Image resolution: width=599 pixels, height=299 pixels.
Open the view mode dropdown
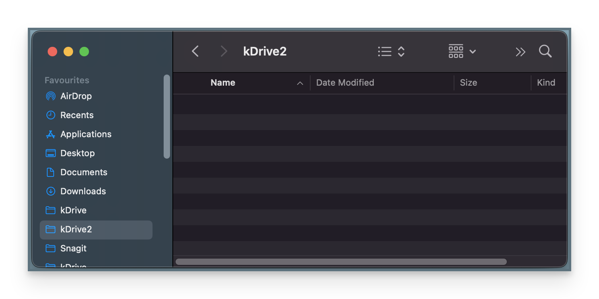pos(391,51)
